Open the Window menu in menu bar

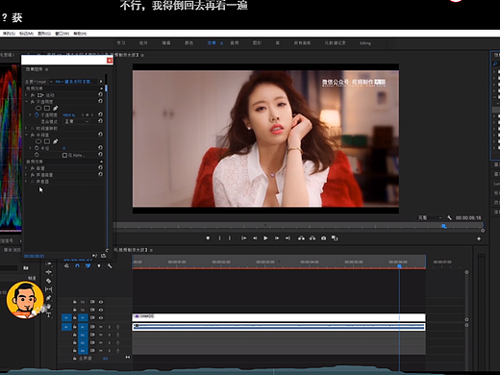tap(62, 34)
